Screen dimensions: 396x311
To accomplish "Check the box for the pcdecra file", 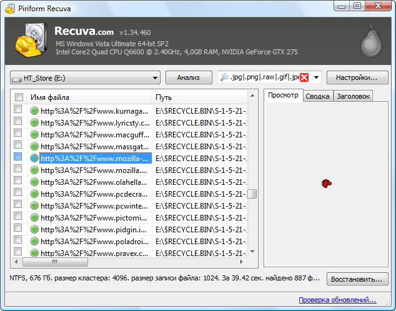I will pyautogui.click(x=18, y=192).
